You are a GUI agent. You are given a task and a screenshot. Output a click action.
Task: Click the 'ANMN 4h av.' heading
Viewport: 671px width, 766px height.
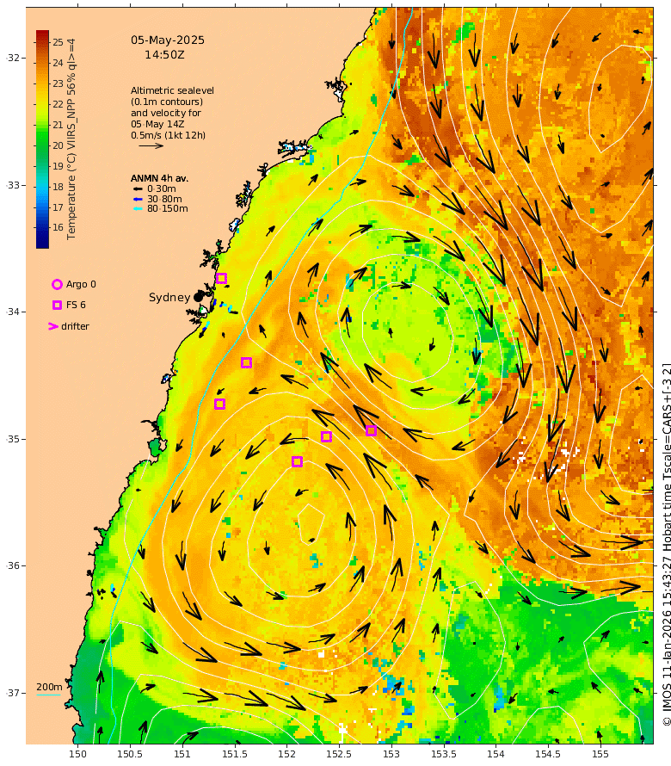pos(159,178)
